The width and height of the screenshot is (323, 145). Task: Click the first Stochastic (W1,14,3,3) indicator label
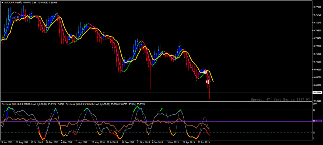coord(33,104)
